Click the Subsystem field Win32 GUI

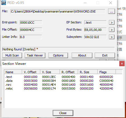coord(95,37)
